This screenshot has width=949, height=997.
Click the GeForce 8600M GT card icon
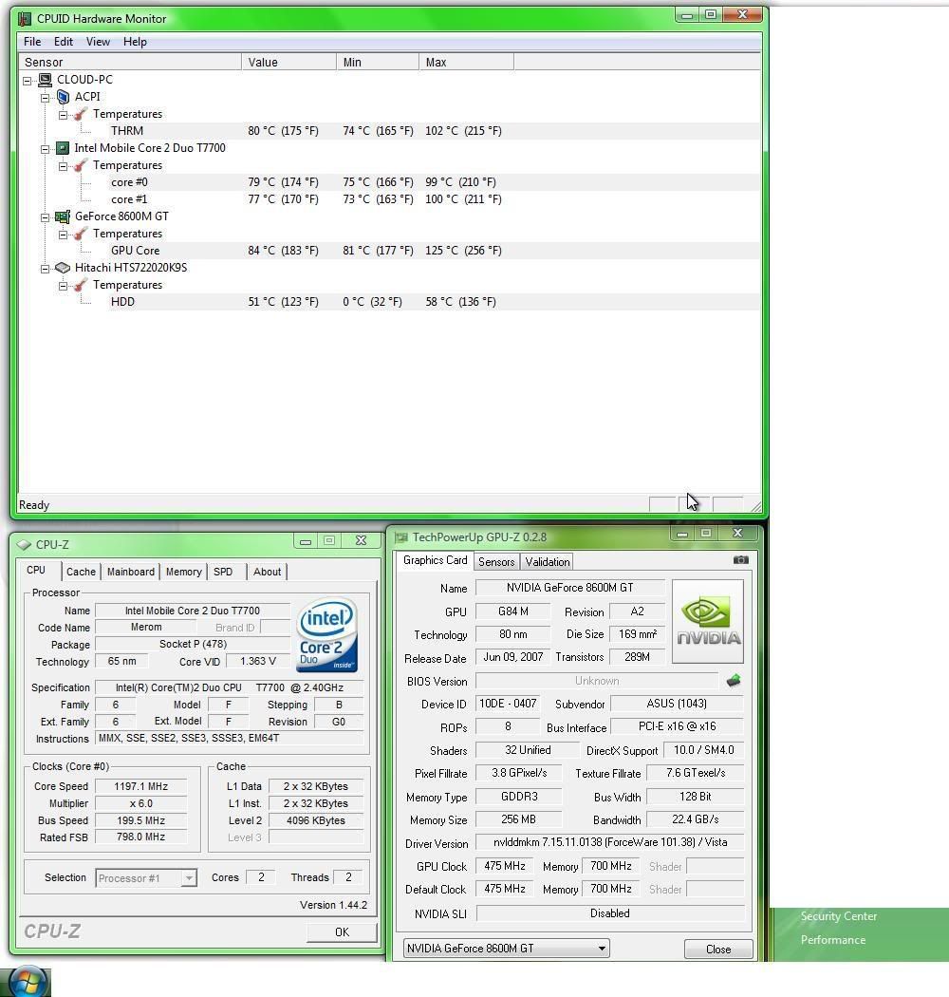tap(63, 216)
